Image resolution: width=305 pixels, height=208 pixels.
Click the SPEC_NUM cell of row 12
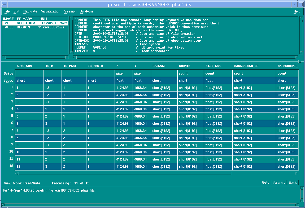coord(29,167)
